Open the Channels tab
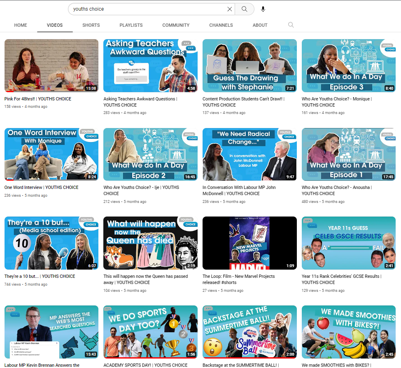Viewport: 401px width, 368px height. click(x=221, y=25)
